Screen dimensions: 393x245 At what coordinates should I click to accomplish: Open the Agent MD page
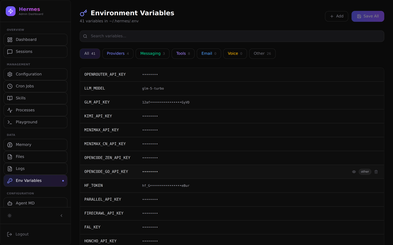35,203
